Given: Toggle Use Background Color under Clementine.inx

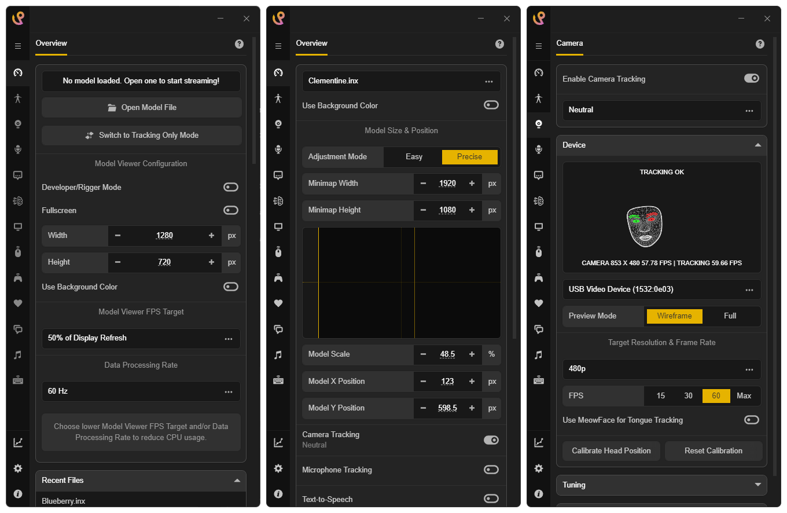Looking at the screenshot, I should click(x=491, y=105).
